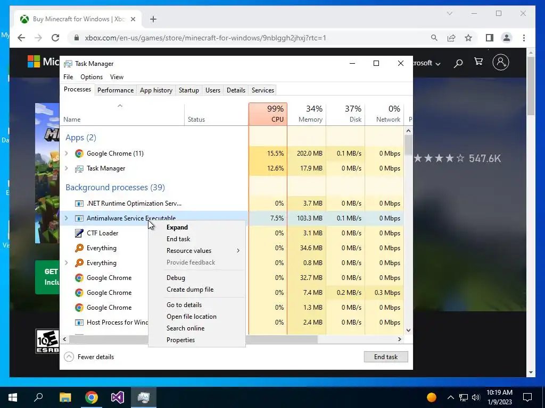Image resolution: width=545 pixels, height=408 pixels.
Task: Collapse view with Fewer details
Action: pyautogui.click(x=89, y=356)
